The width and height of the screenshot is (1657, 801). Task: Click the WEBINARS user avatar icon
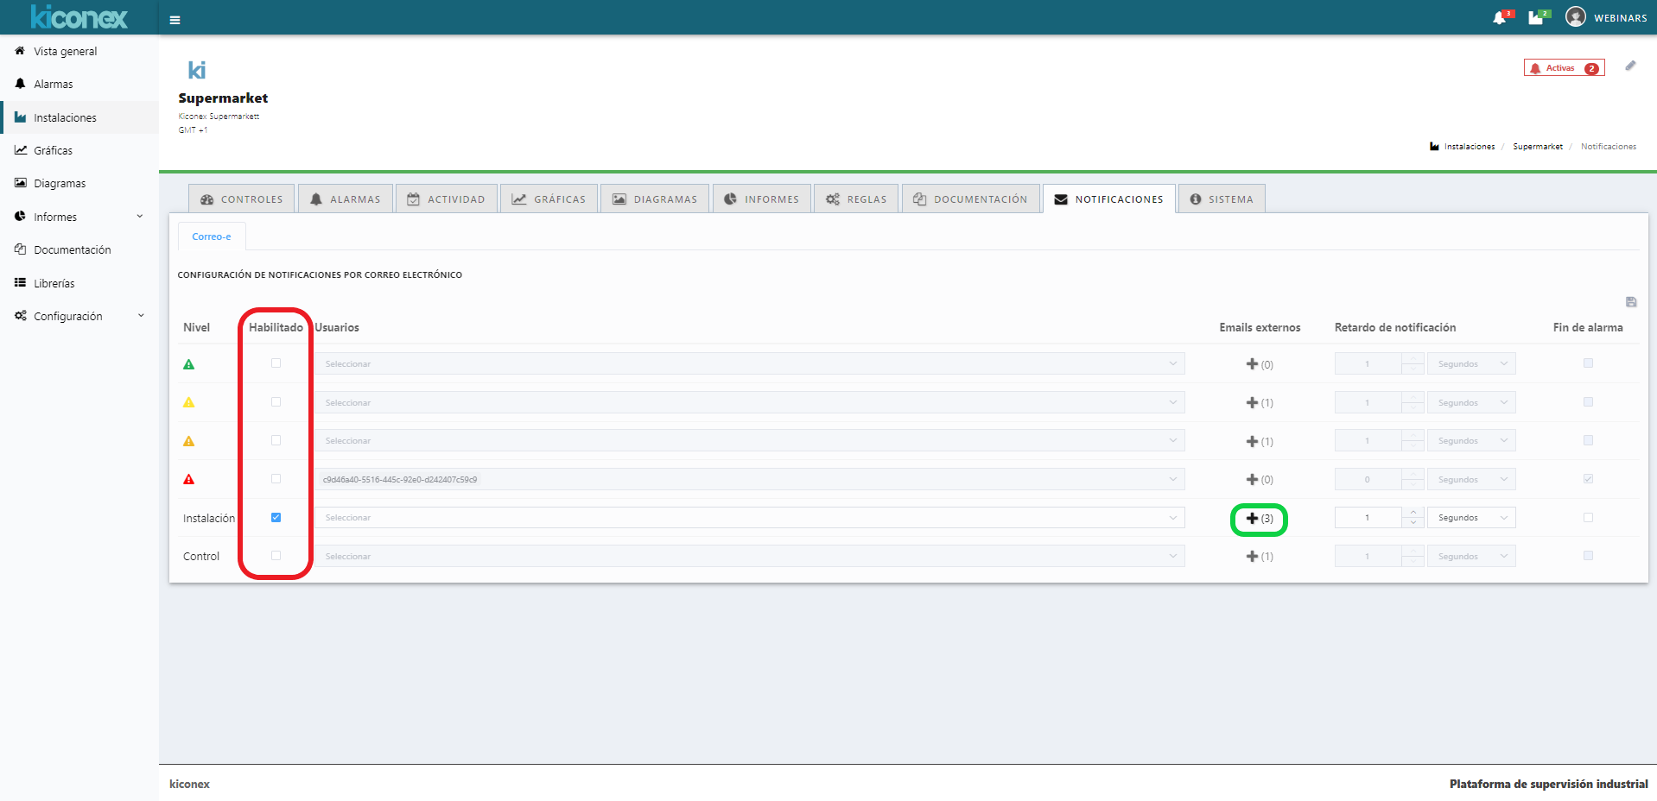[1575, 17]
